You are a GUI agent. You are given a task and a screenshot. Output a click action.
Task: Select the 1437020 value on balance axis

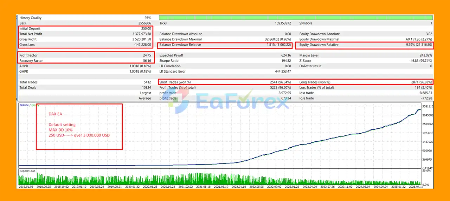tap(427, 142)
